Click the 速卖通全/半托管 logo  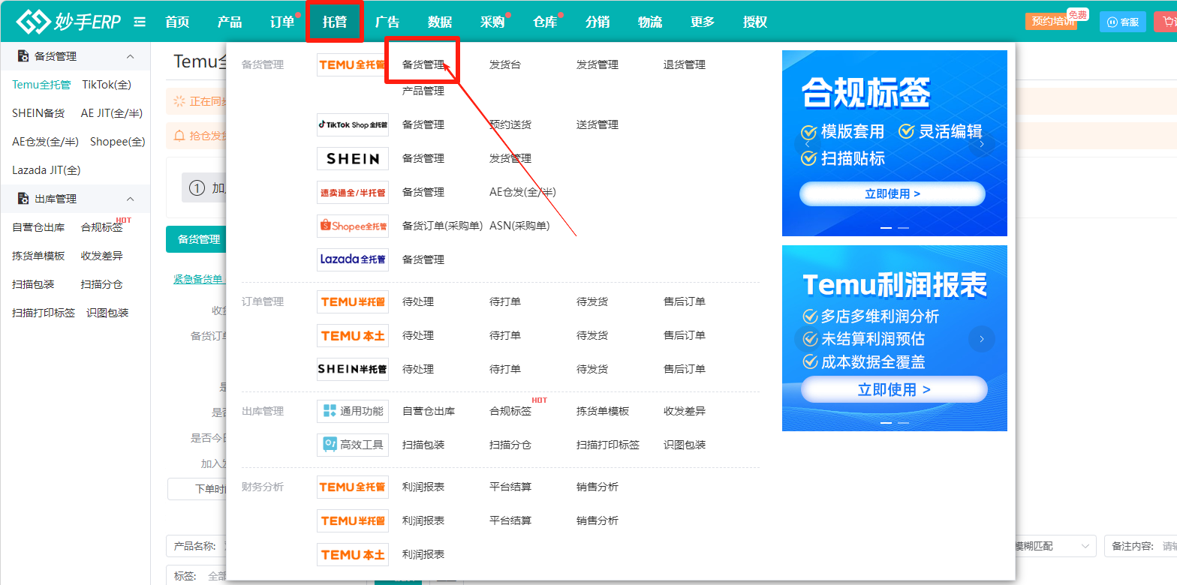(353, 192)
